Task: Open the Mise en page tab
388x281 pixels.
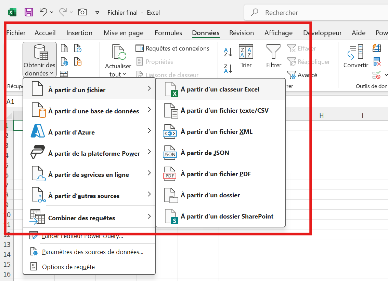Action: pos(124,33)
